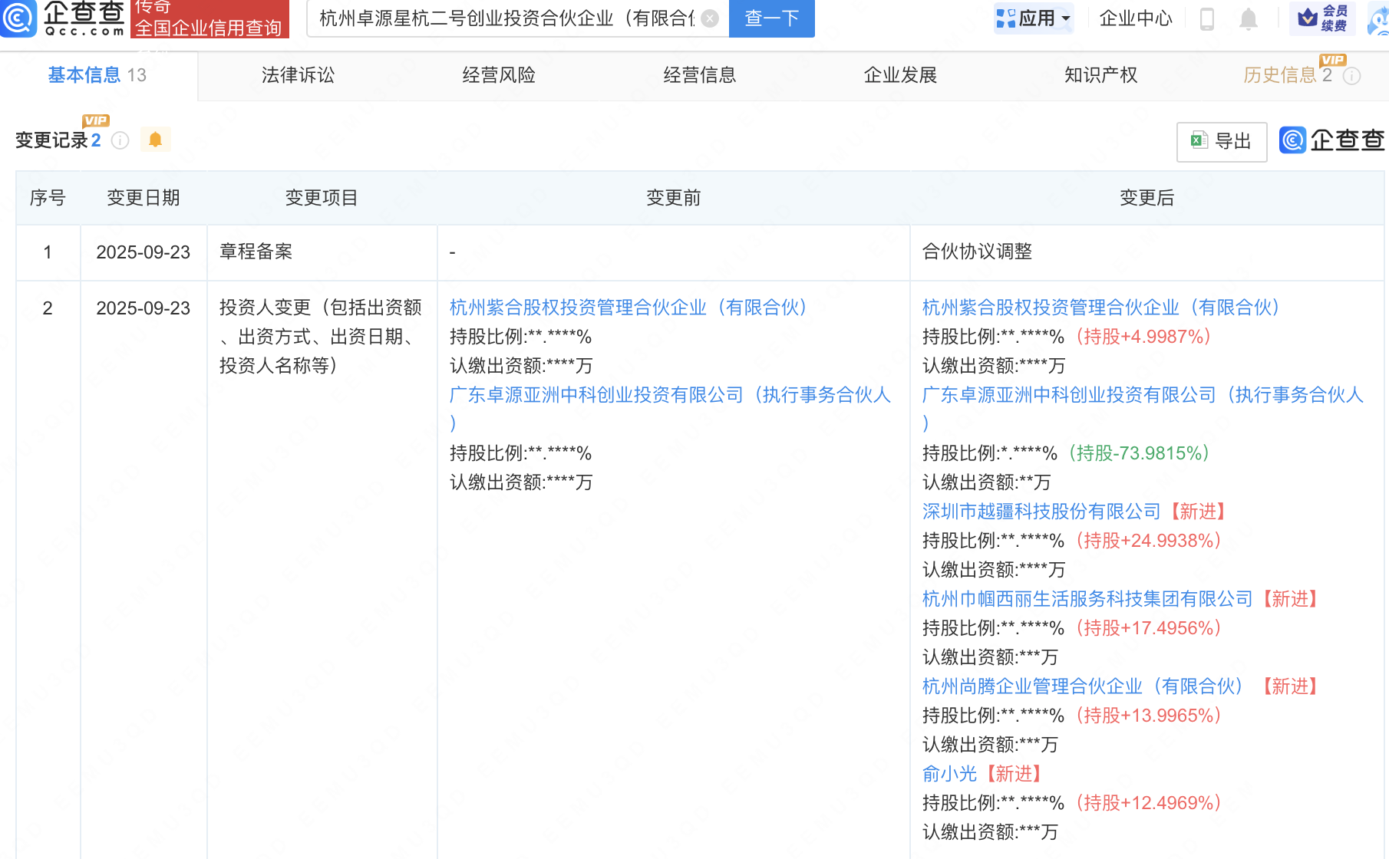Open the 应用 dropdown menu
Viewport: 1389px width, 859px height.
pyautogui.click(x=1034, y=18)
